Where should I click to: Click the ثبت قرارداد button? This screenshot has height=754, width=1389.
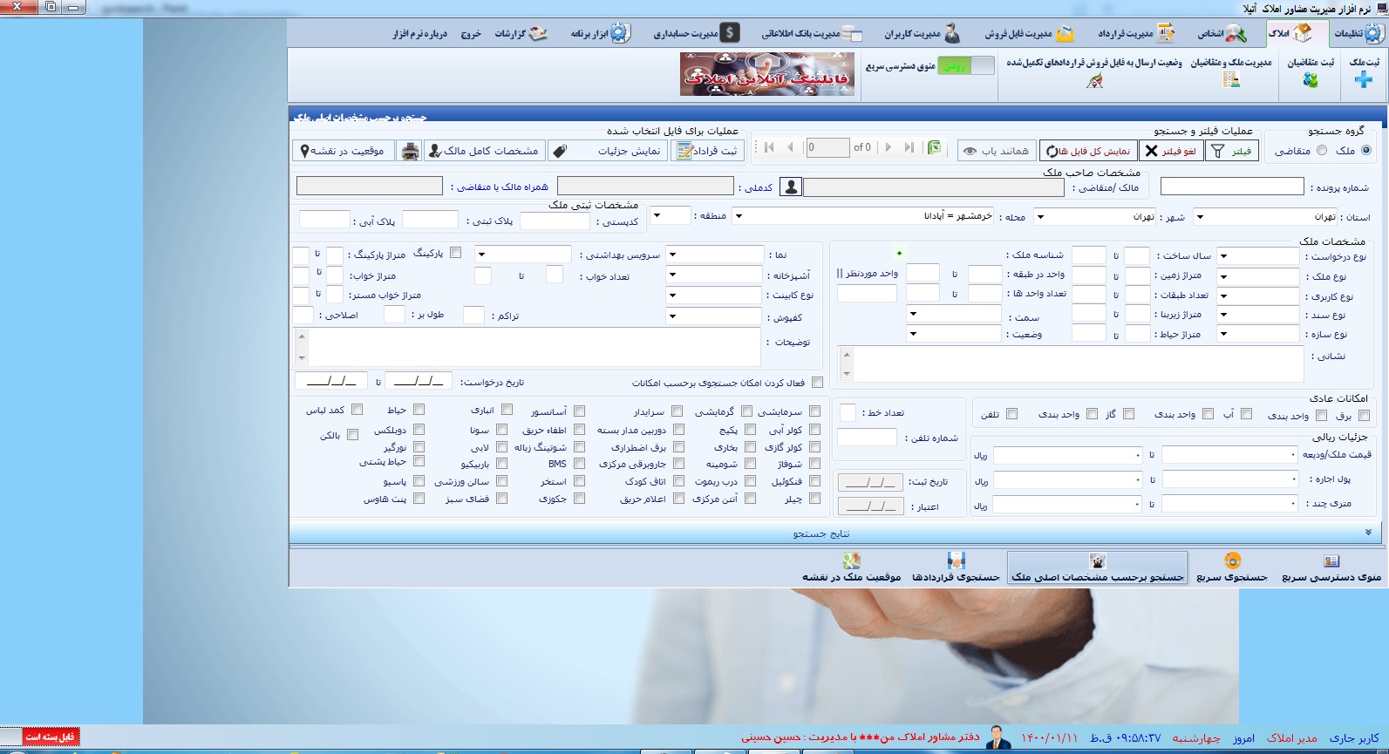pyautogui.click(x=706, y=151)
